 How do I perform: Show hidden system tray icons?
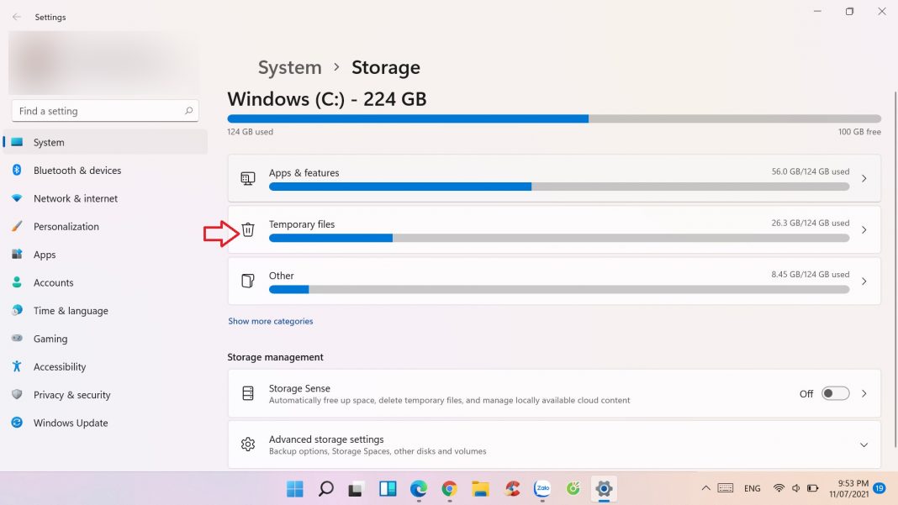point(705,488)
